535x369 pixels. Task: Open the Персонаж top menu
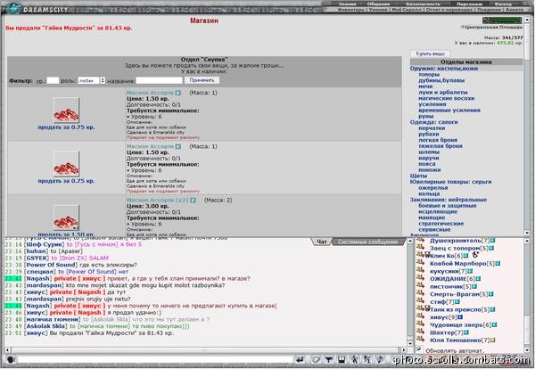coord(470,4)
